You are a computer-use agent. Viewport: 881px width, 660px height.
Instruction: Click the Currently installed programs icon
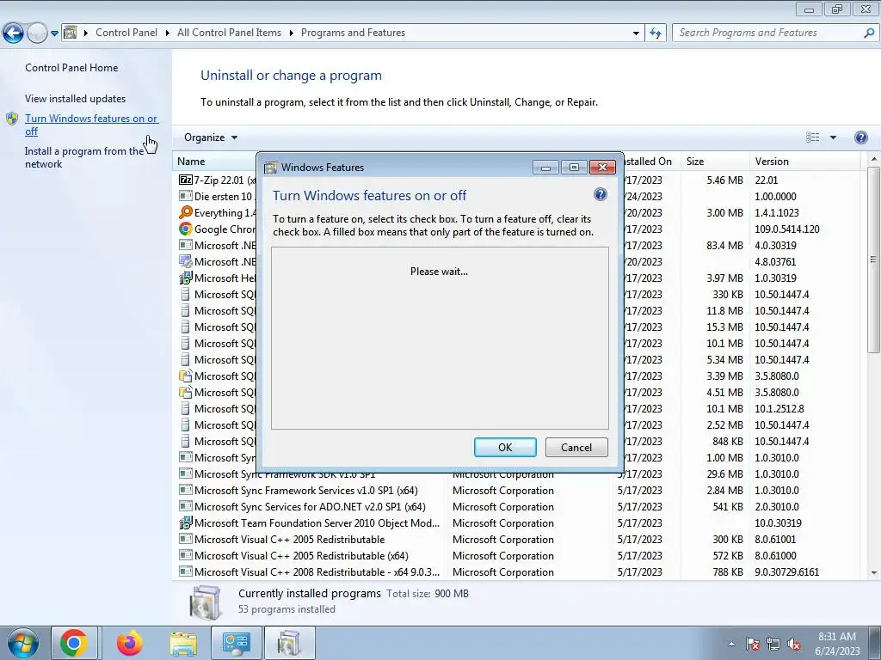(x=206, y=602)
